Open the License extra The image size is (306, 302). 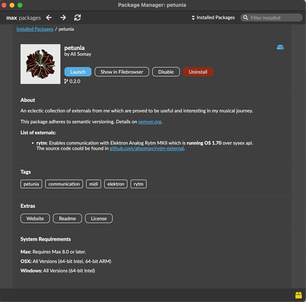click(x=99, y=219)
